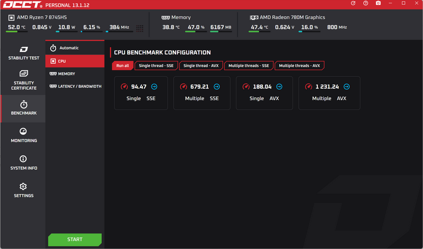Screen dimensions: 423x249
Task: Click the CPU core grid icon
Action: [x=139, y=28]
